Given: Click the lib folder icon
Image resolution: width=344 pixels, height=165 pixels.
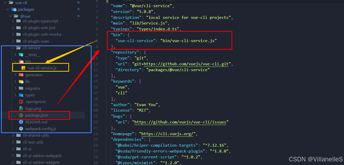Looking at the screenshot, I should pyautogui.click(x=21, y=82).
